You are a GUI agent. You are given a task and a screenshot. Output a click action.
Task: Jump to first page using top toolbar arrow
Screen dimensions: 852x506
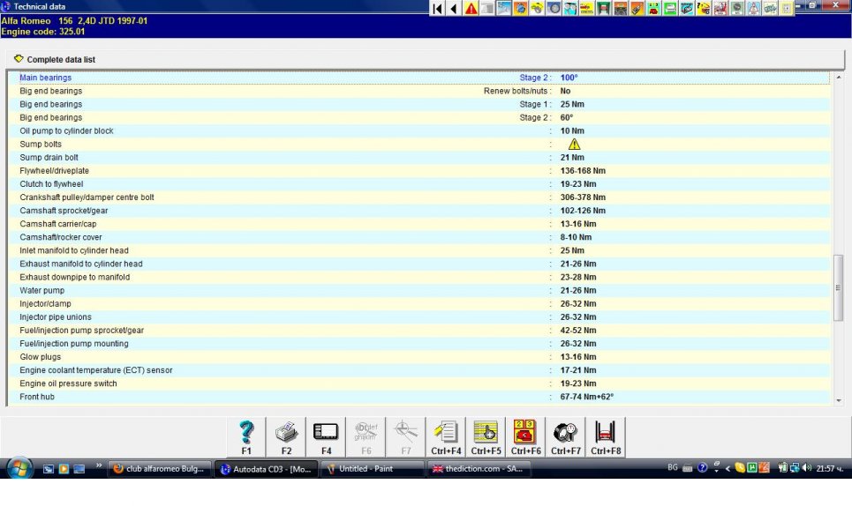tap(438, 9)
